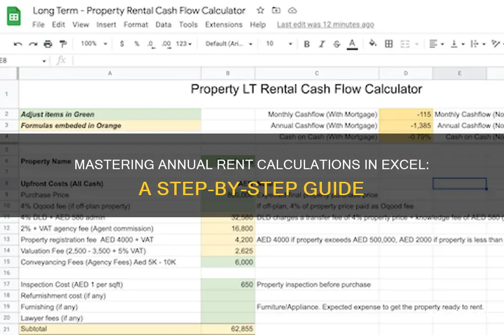Select the 62,855 subtotal cell
The height and width of the screenshot is (335, 504).
(x=228, y=329)
